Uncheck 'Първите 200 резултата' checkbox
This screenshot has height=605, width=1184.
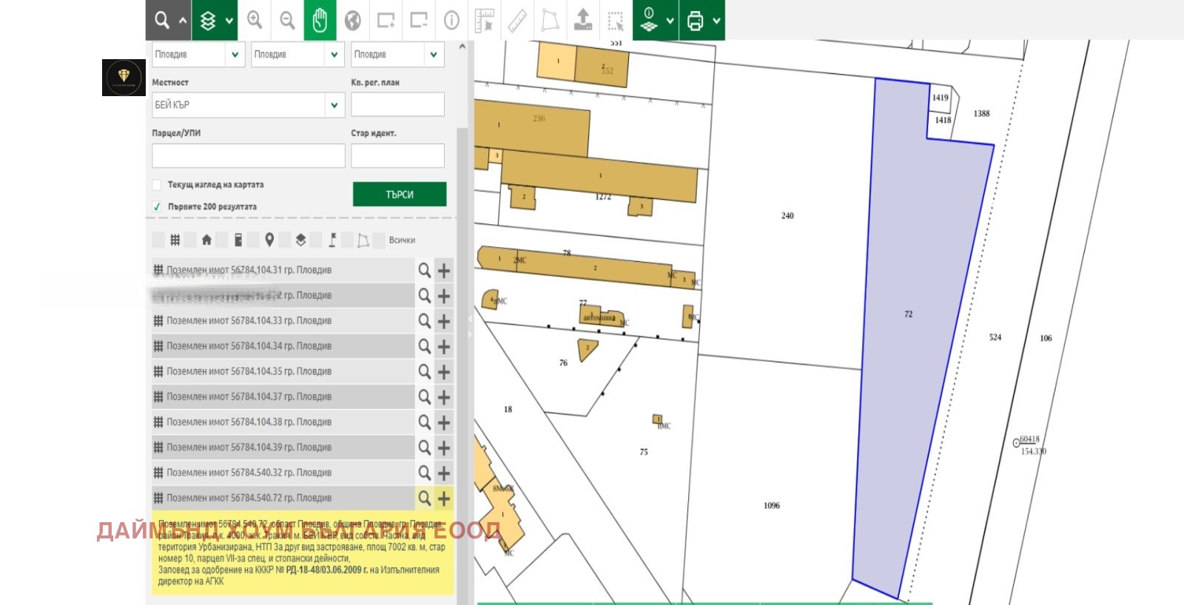[157, 207]
